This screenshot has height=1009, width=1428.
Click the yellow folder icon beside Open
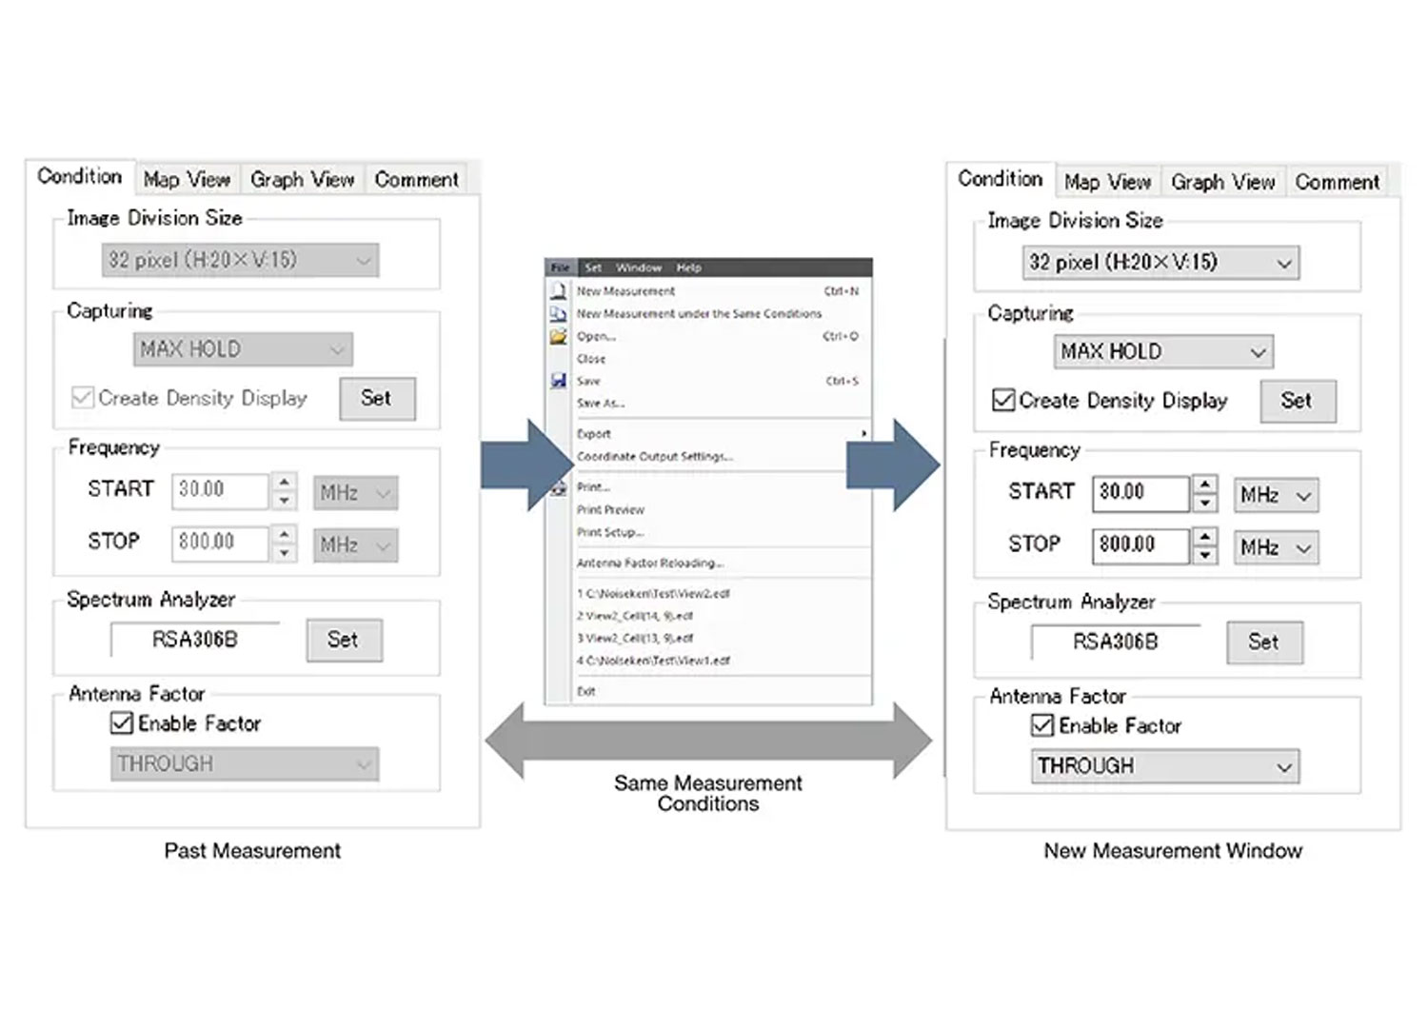pos(559,337)
